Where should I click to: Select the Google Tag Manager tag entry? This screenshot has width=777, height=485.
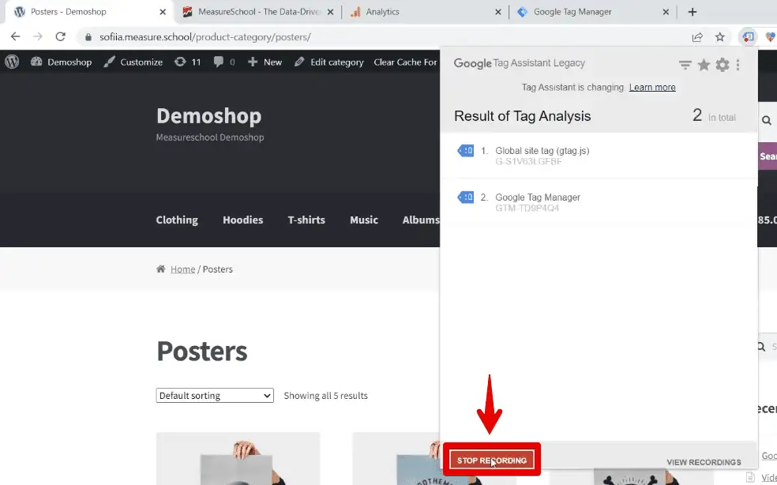(x=537, y=197)
